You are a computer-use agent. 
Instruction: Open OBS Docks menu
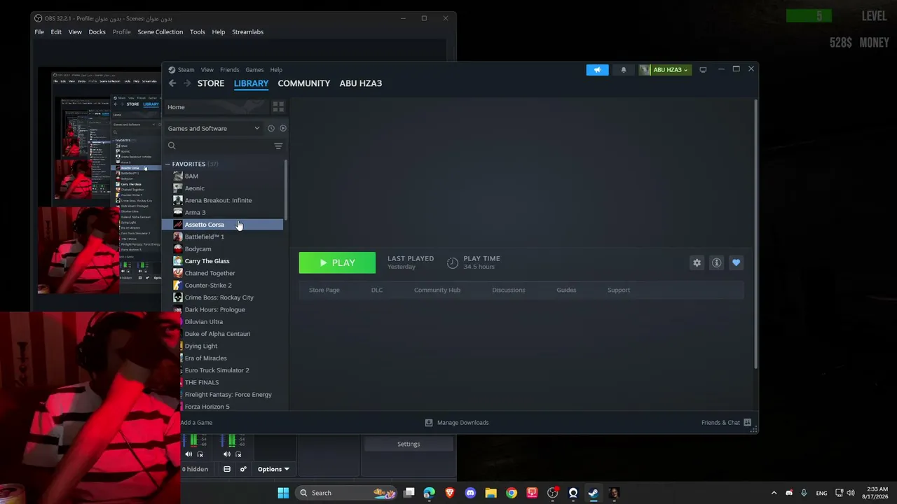(97, 31)
